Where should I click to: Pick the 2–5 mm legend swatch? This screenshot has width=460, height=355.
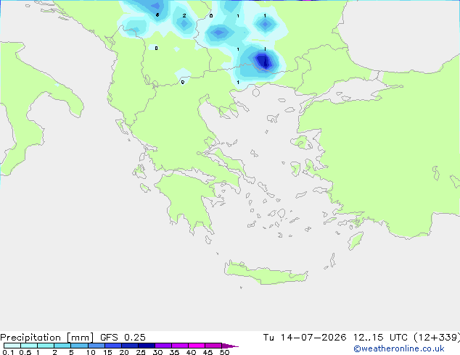coord(62,346)
